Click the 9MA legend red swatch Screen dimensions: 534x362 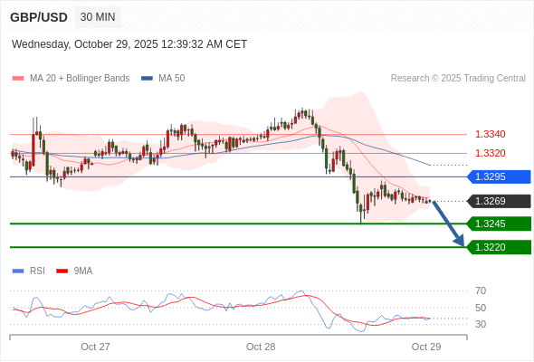62,271
